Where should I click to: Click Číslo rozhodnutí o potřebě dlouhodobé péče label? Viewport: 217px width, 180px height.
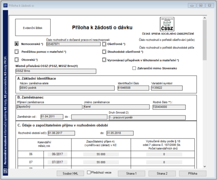(x=167, y=48)
